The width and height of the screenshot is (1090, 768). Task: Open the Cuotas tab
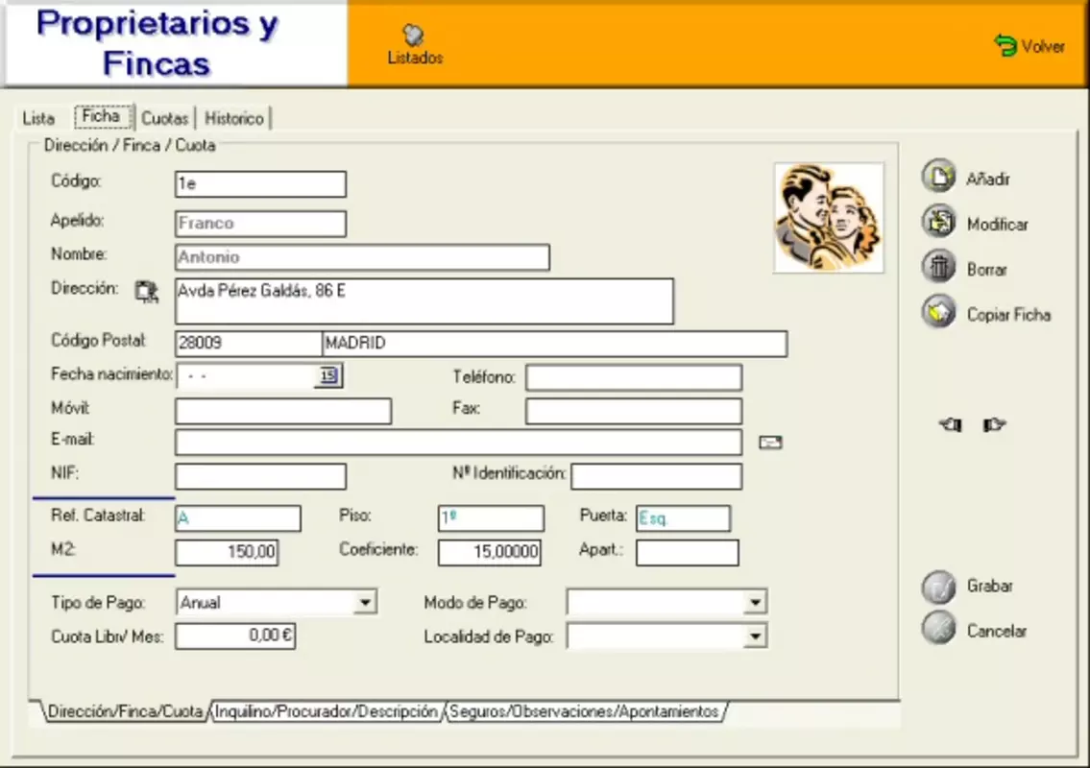pos(165,118)
